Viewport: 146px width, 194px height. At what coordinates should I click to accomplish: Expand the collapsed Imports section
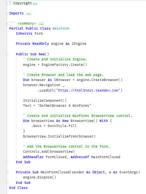7,14
